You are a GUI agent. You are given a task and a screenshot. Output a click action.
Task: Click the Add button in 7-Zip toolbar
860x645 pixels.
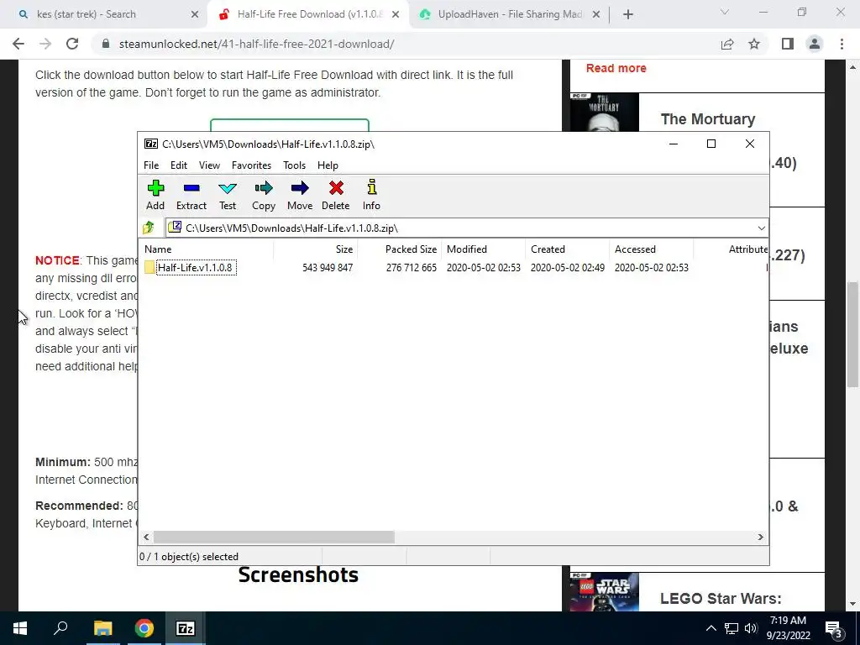[155, 195]
